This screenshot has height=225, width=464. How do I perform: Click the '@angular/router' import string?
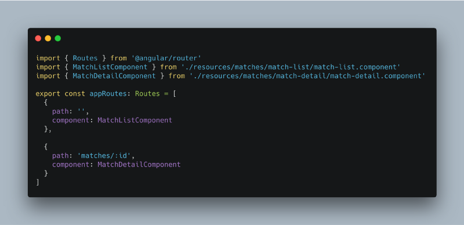pos(166,59)
